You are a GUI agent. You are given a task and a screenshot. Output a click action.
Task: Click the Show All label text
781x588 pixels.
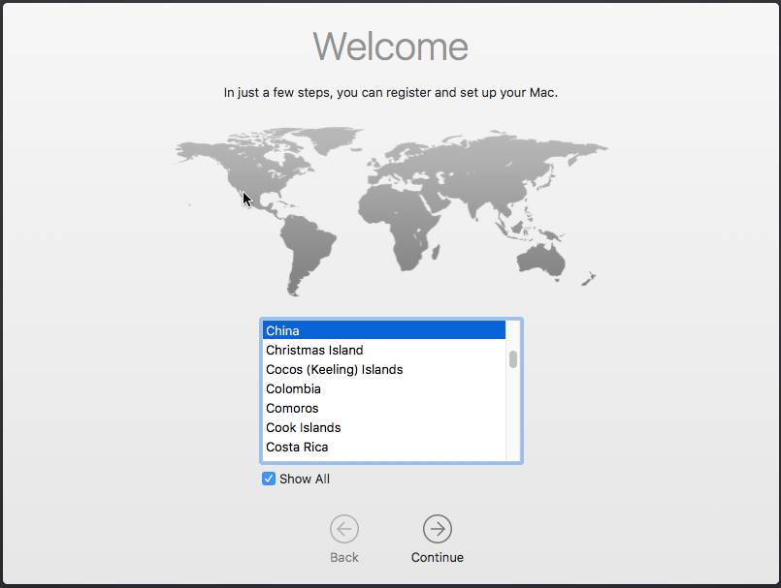point(305,479)
